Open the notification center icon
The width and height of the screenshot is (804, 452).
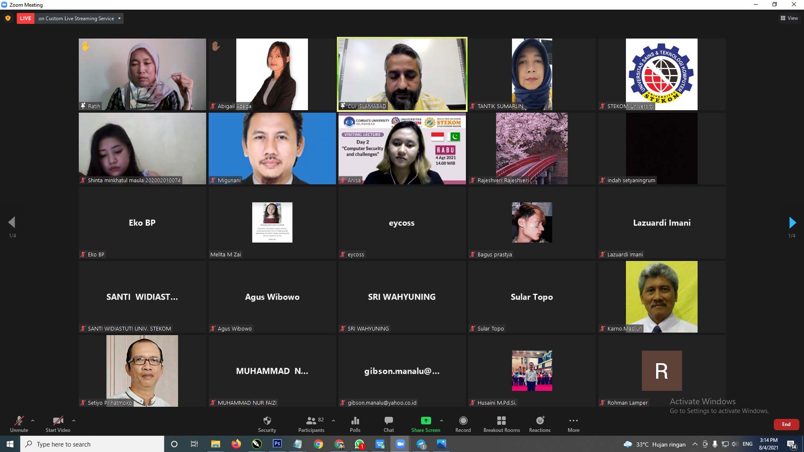(x=792, y=444)
